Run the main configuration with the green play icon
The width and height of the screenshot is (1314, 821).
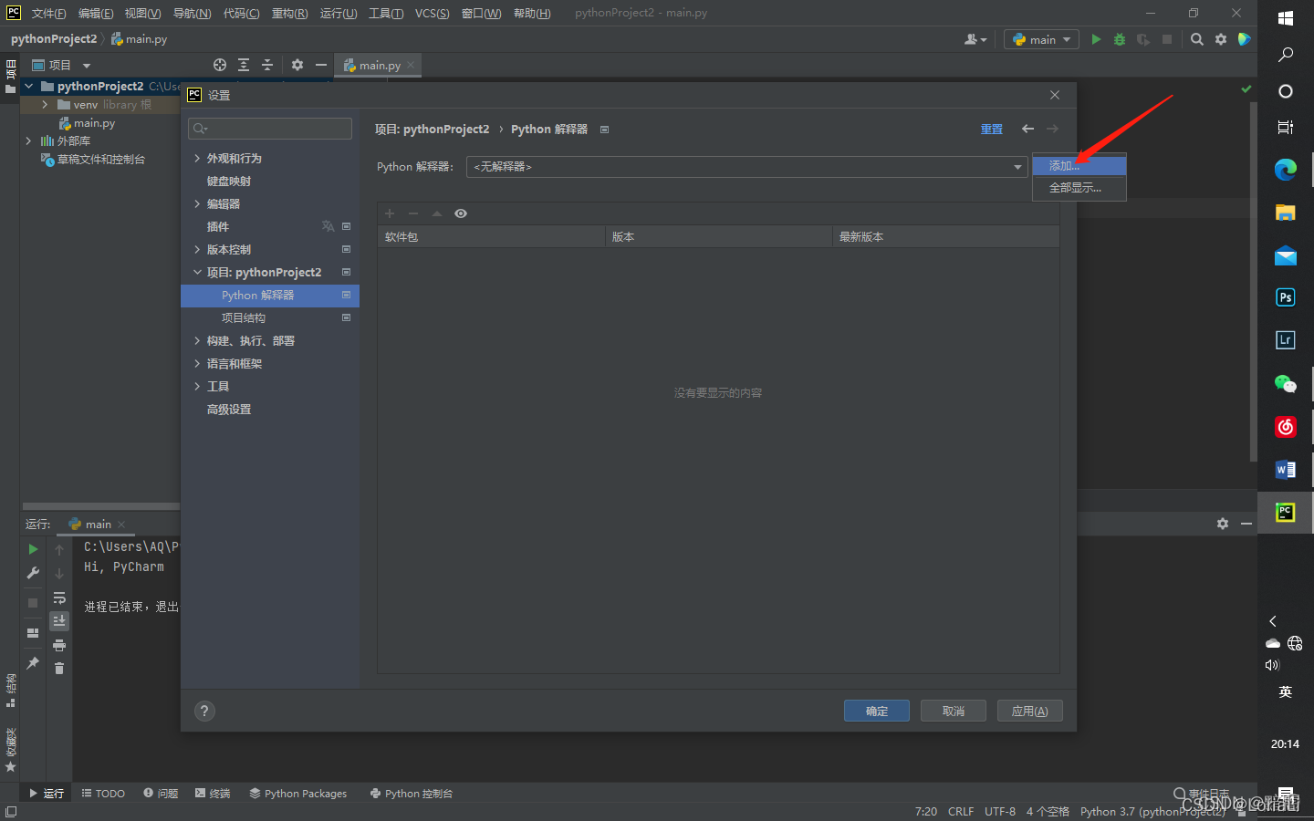(1096, 39)
